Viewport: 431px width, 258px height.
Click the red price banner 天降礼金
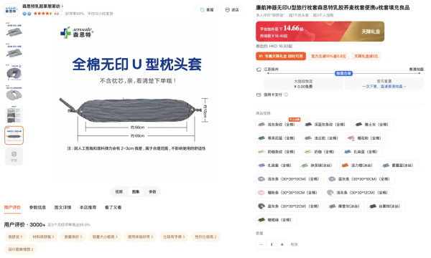[x=320, y=32]
